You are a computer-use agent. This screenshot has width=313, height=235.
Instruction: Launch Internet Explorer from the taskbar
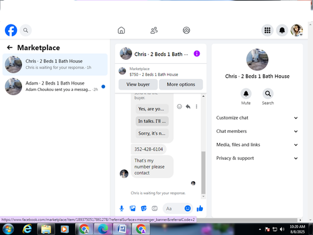point(27,229)
